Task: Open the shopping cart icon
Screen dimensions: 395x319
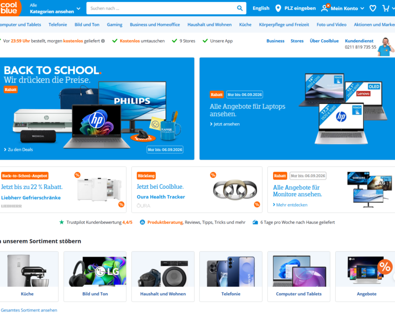Action: tap(386, 8)
